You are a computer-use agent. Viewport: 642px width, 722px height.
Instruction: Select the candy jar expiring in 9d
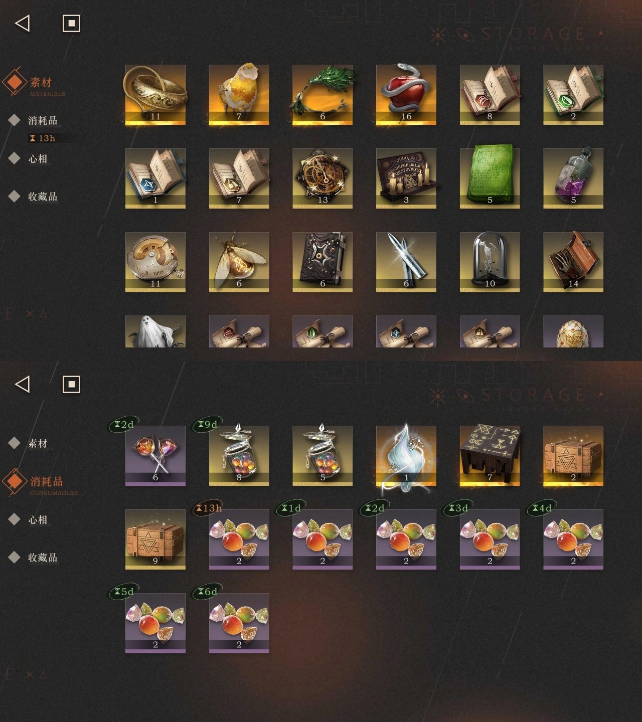click(239, 456)
